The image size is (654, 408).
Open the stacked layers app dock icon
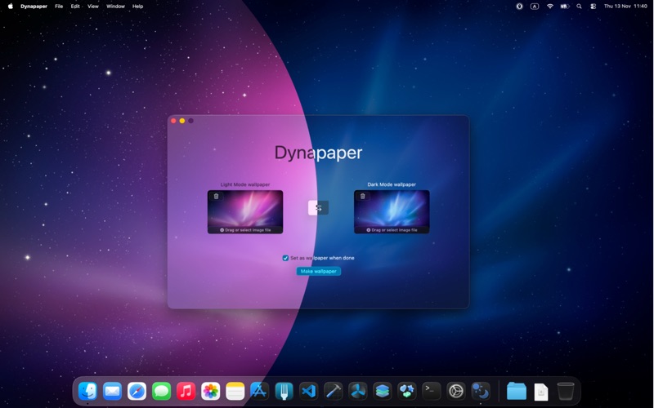pos(383,392)
